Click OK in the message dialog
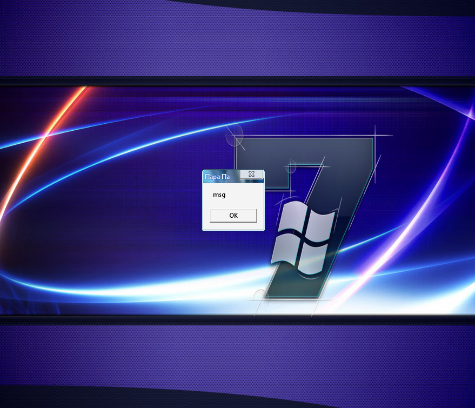 click(233, 216)
